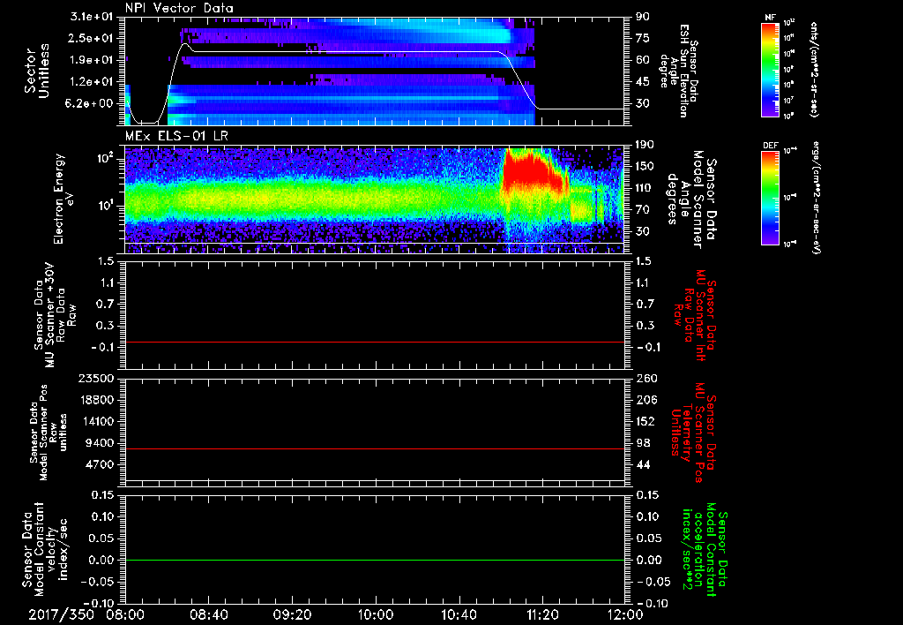The height and width of the screenshot is (625, 903).
Task: Click the '44' telemetry tick label
Action: (643, 464)
